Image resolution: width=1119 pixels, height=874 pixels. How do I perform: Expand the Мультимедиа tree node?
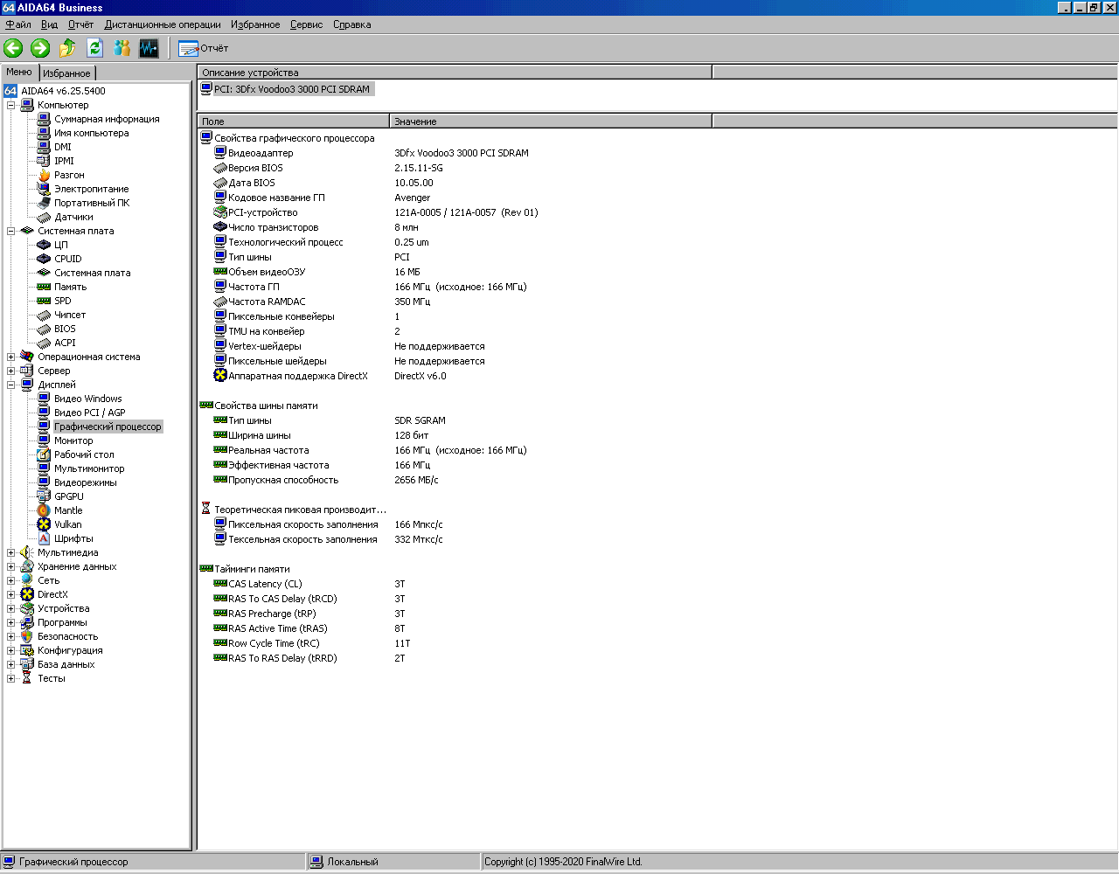tap(11, 552)
